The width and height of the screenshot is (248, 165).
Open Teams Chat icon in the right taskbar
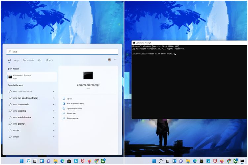tap(181, 161)
